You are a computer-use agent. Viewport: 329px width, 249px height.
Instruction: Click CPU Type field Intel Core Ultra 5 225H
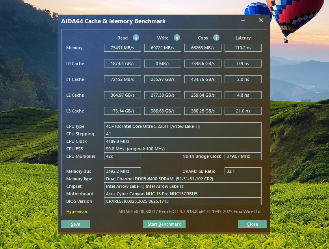183,126
